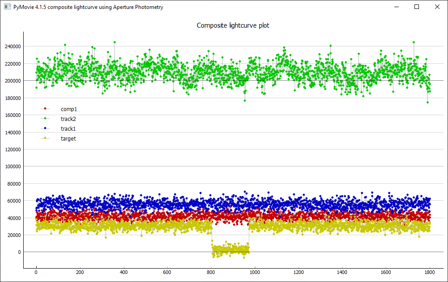Click the blue track1 legend marker
The image size is (448, 282).
pos(45,129)
